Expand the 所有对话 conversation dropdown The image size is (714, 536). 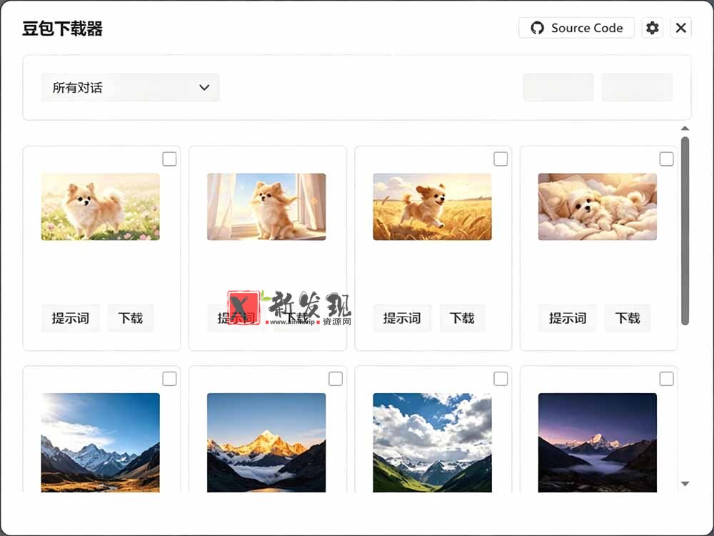click(130, 87)
